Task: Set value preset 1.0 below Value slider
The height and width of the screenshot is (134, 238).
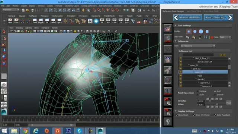Action: pos(221,107)
